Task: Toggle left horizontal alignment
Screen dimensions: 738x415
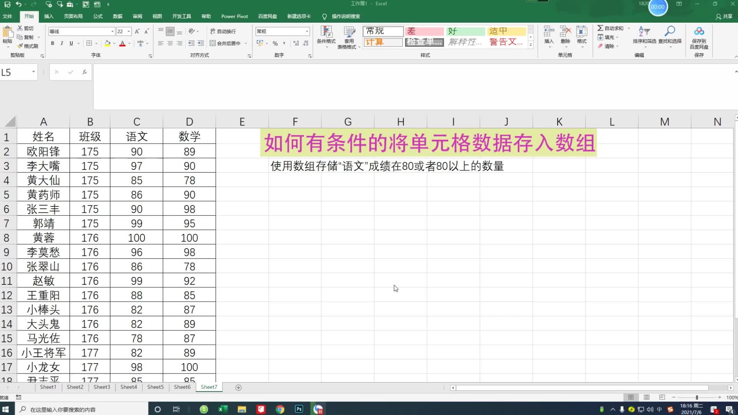Action: click(x=161, y=43)
